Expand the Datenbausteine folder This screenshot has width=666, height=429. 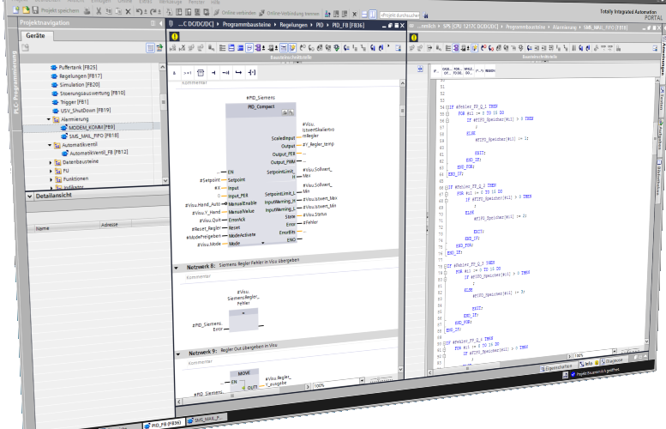point(51,162)
